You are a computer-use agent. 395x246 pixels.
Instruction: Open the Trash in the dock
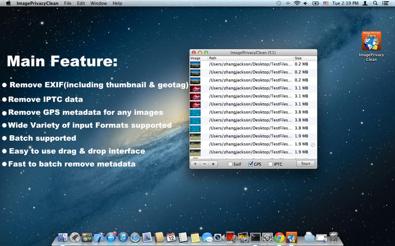[333, 238]
